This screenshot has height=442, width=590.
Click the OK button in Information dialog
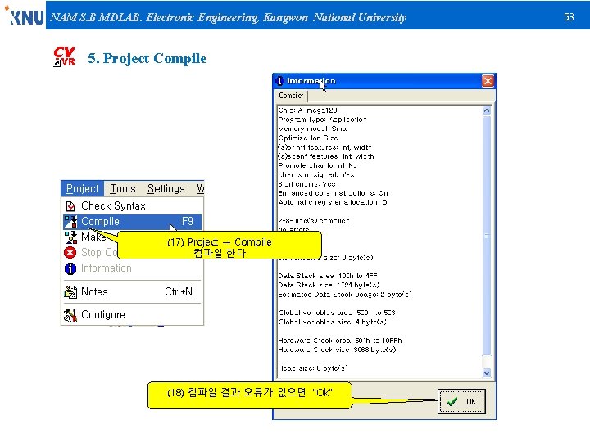pyautogui.click(x=461, y=401)
